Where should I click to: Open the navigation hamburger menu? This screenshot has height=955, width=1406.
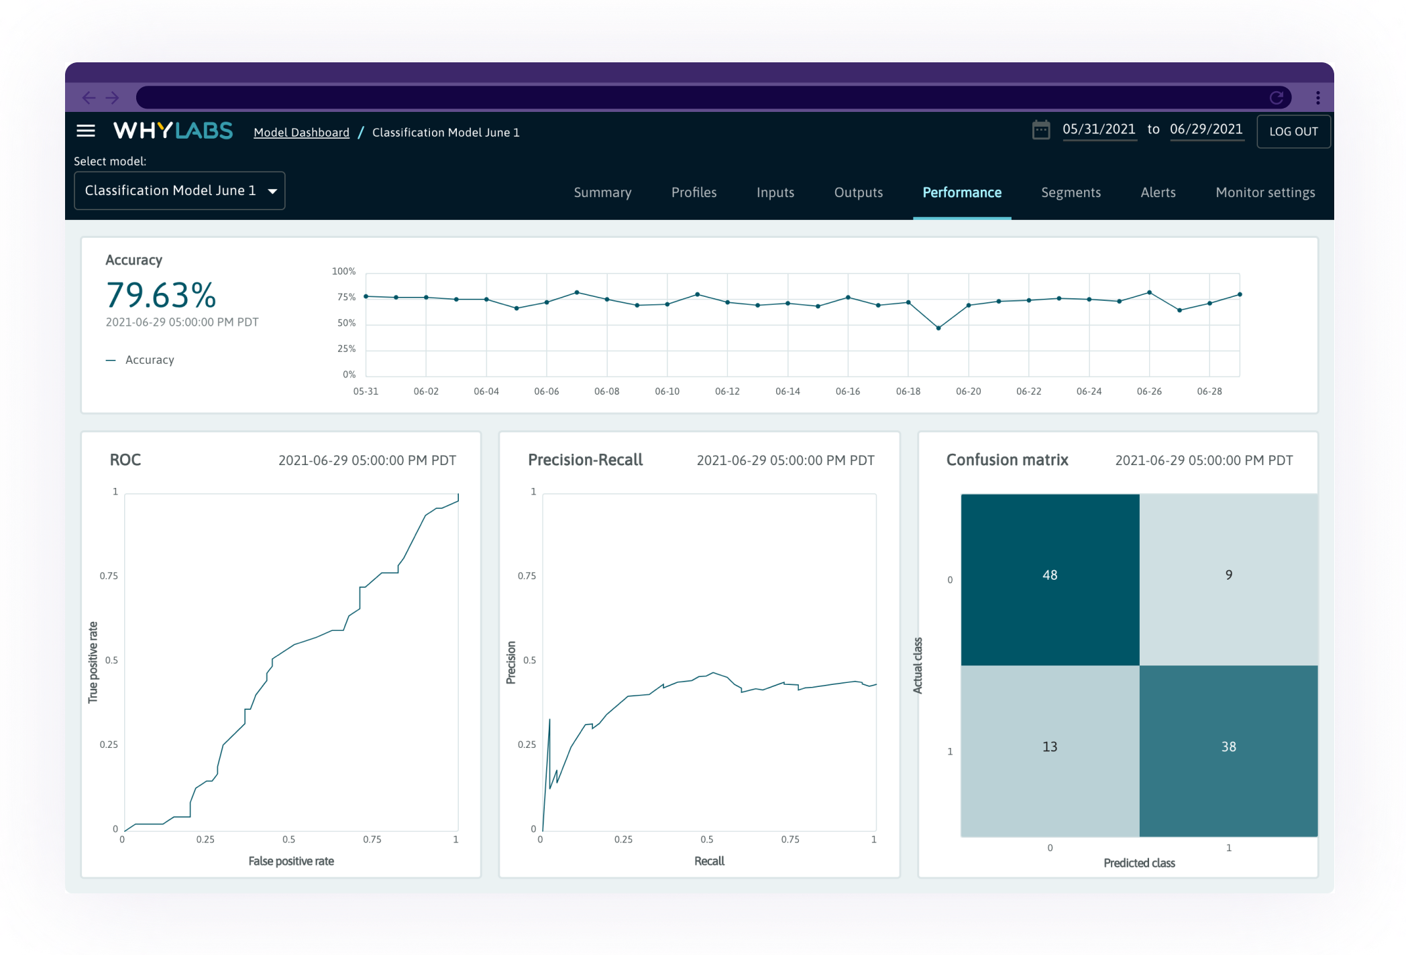point(86,131)
